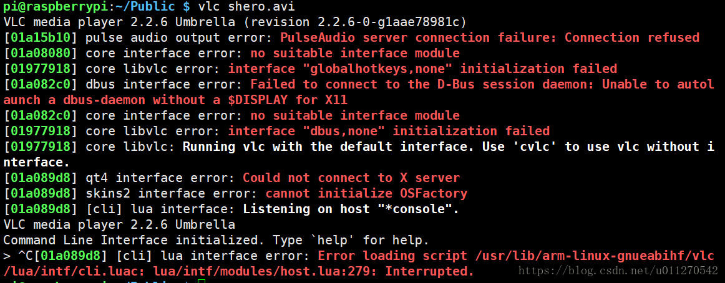Click the '[01a15b10]' module ID
Screen dimensions: 725x283
[x=41, y=38]
